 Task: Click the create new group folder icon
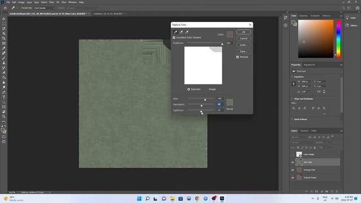click(327, 192)
